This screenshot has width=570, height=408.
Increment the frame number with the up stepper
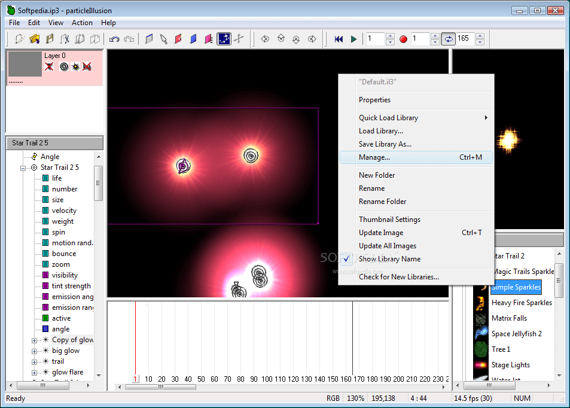point(390,35)
